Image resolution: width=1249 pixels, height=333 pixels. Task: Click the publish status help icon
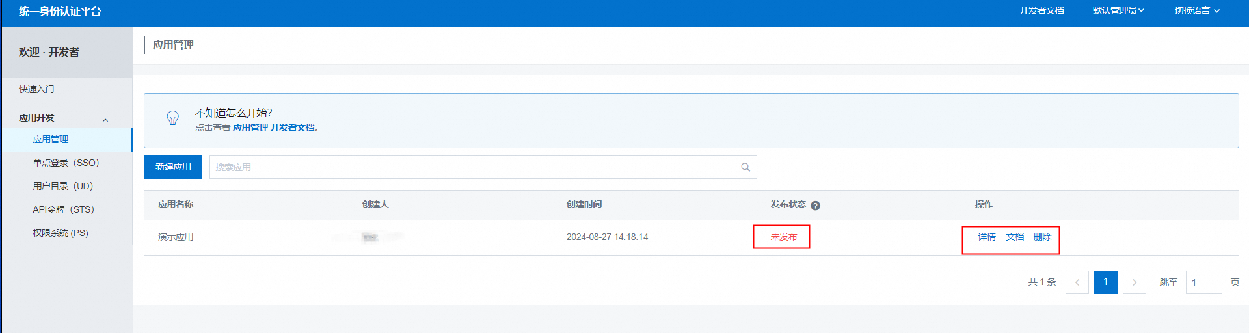[x=815, y=206]
